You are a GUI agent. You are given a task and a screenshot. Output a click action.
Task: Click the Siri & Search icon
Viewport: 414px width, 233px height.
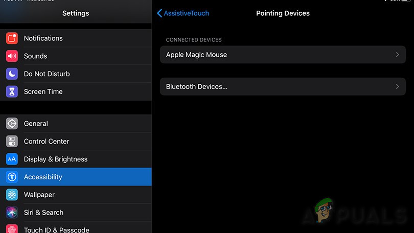click(x=12, y=213)
